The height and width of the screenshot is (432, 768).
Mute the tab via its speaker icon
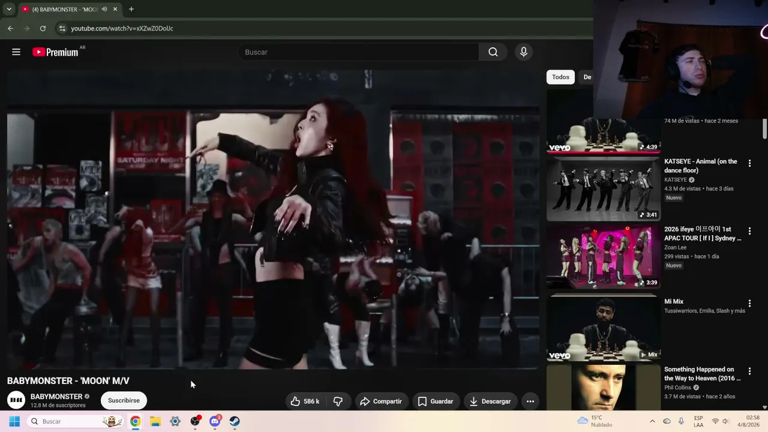104,9
